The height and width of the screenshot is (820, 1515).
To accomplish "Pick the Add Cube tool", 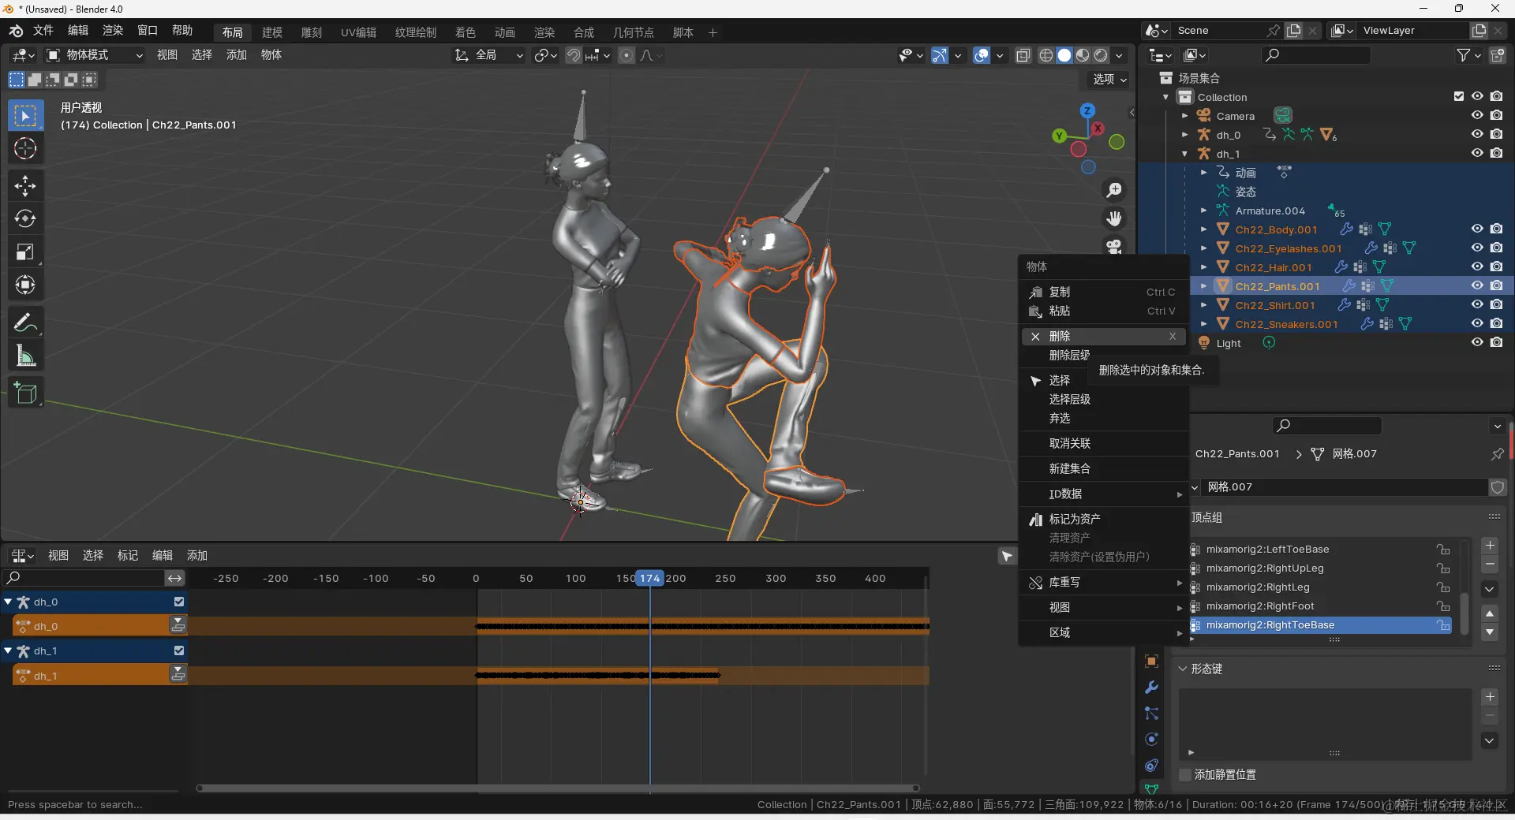I will 25,393.
